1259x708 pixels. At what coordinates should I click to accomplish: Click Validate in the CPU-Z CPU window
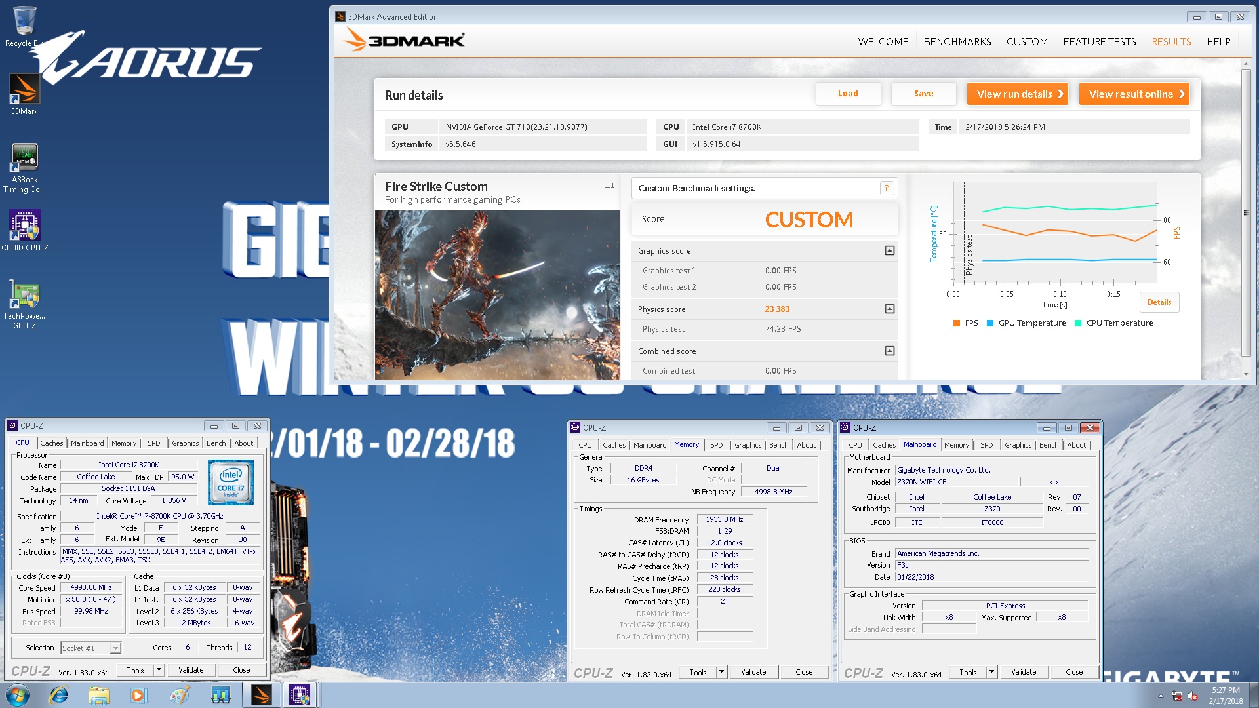(x=191, y=670)
